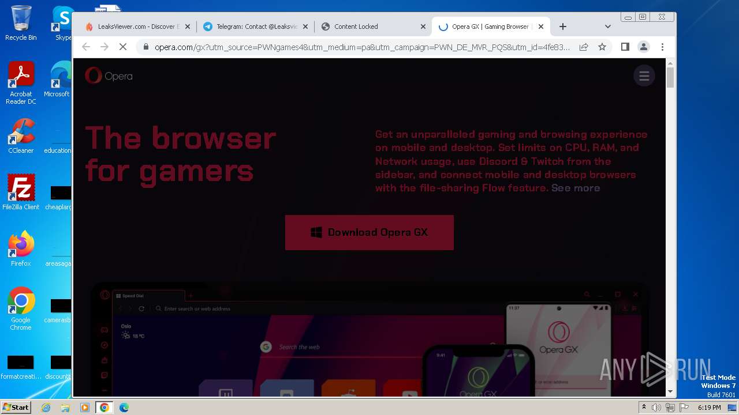Open the volume control tray icon
This screenshot has width=739, height=415.
click(x=656, y=408)
